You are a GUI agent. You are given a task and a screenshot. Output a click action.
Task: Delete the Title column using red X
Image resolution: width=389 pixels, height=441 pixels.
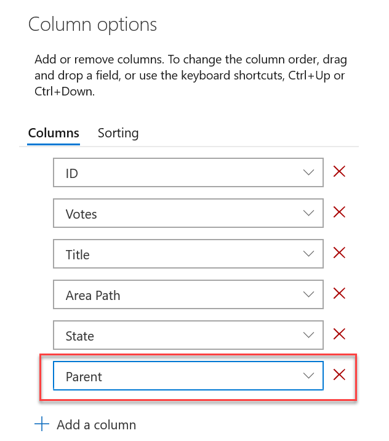[339, 253]
